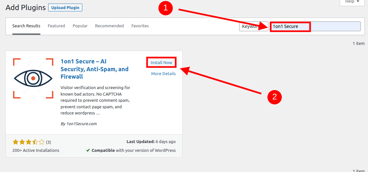Open More Details for 1on1 Secure
The width and height of the screenshot is (368, 172).
[163, 74]
